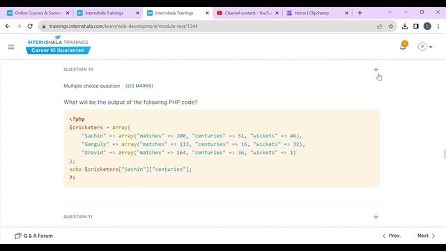Click the Career Ki Guarantee banner
The width and height of the screenshot is (446, 251).
click(58, 50)
